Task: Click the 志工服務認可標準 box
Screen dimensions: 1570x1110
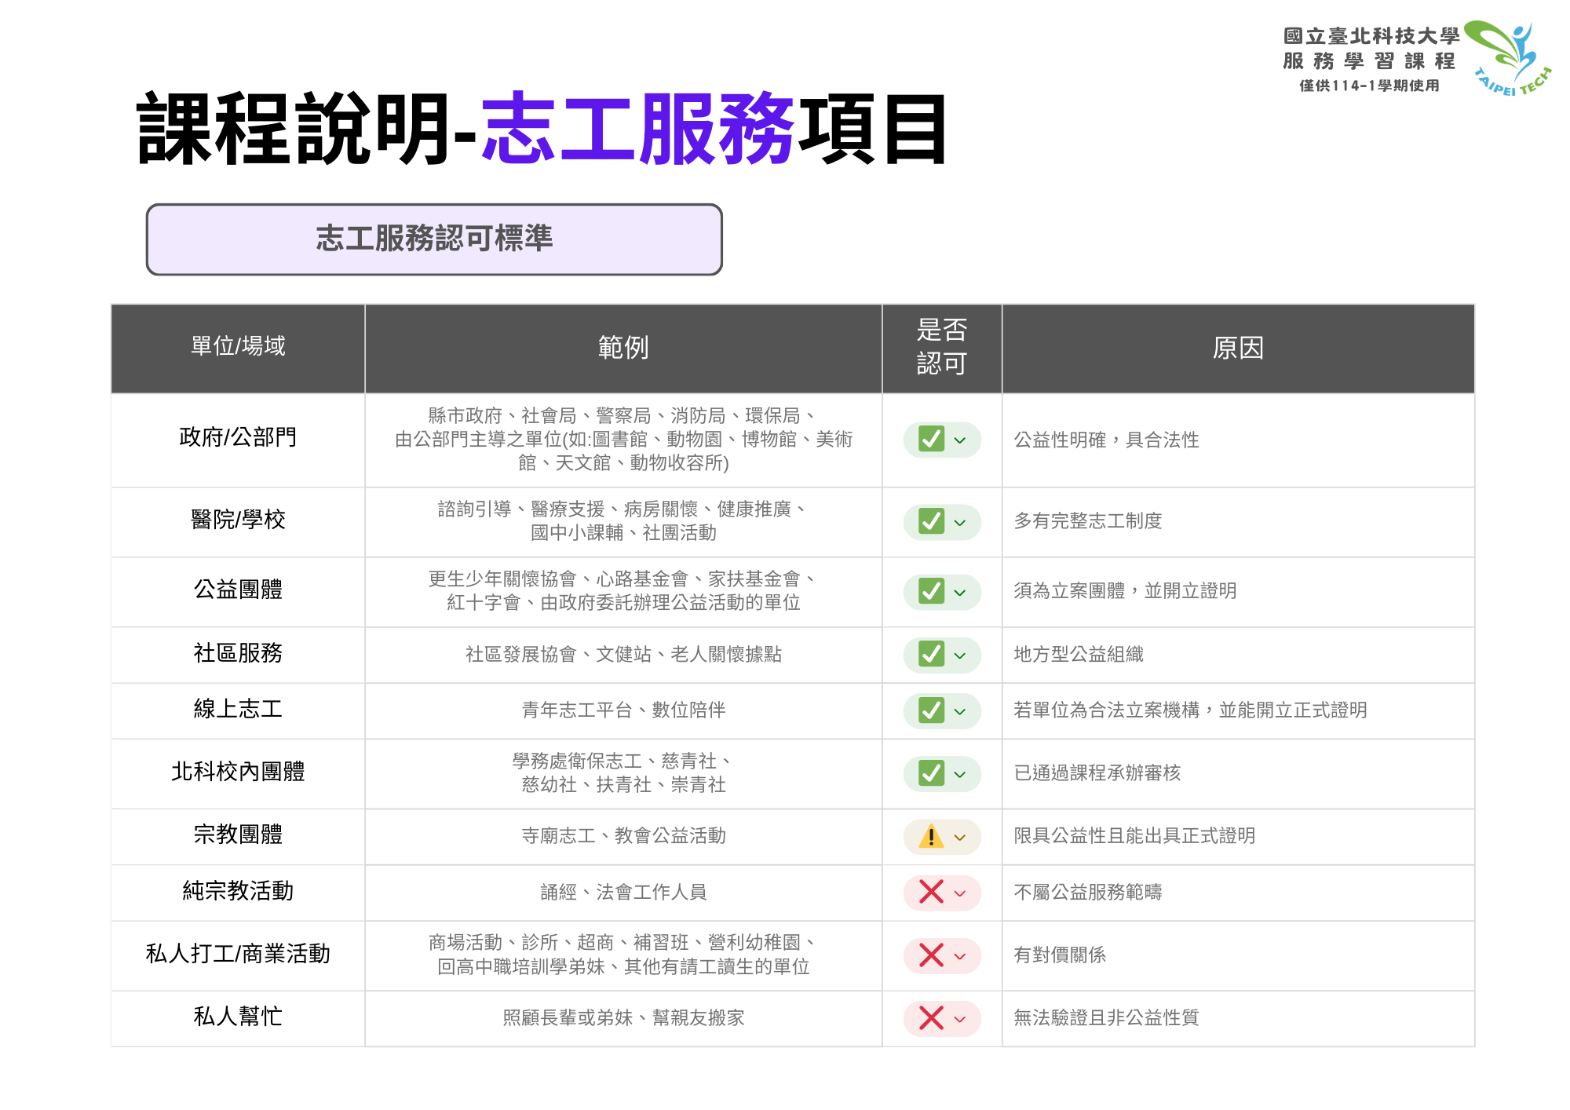Action: (x=434, y=239)
